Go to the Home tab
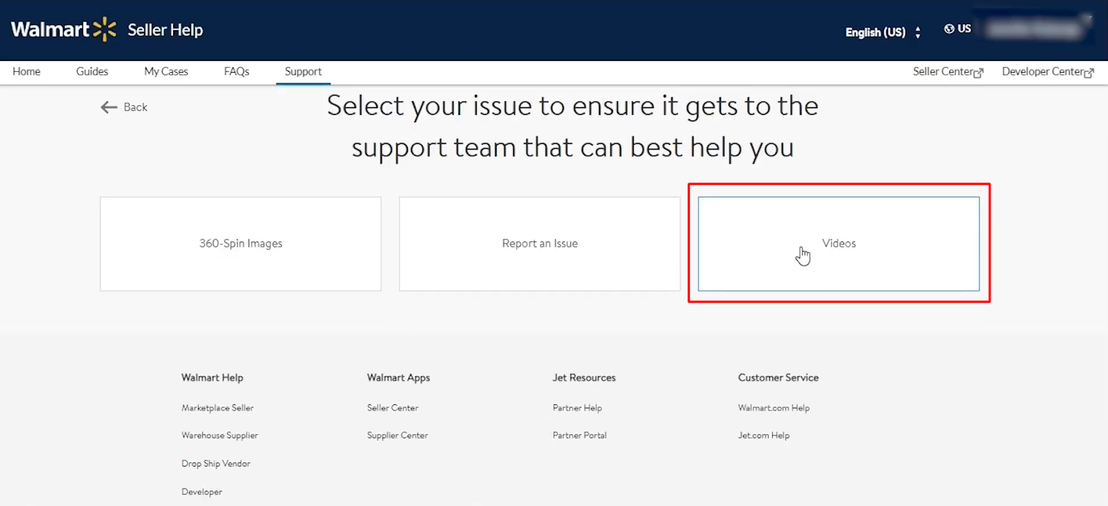The height and width of the screenshot is (506, 1108). 26,71
